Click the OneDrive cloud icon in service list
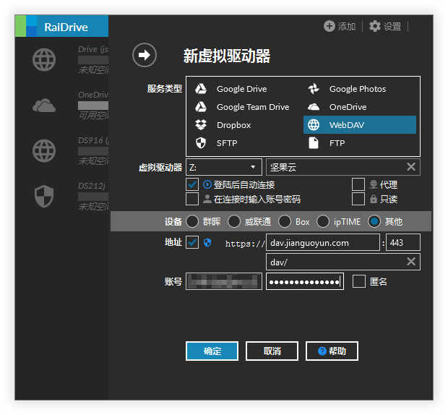This screenshot has height=415, width=448. (x=314, y=107)
